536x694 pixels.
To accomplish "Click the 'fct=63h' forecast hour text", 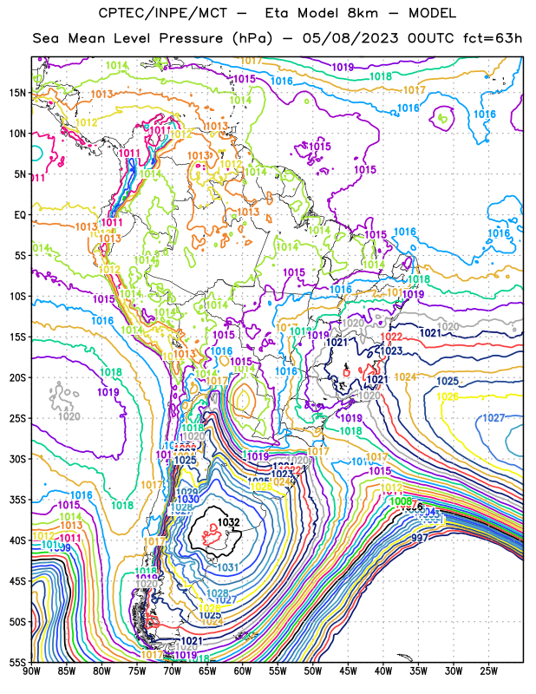I will tap(493, 38).
